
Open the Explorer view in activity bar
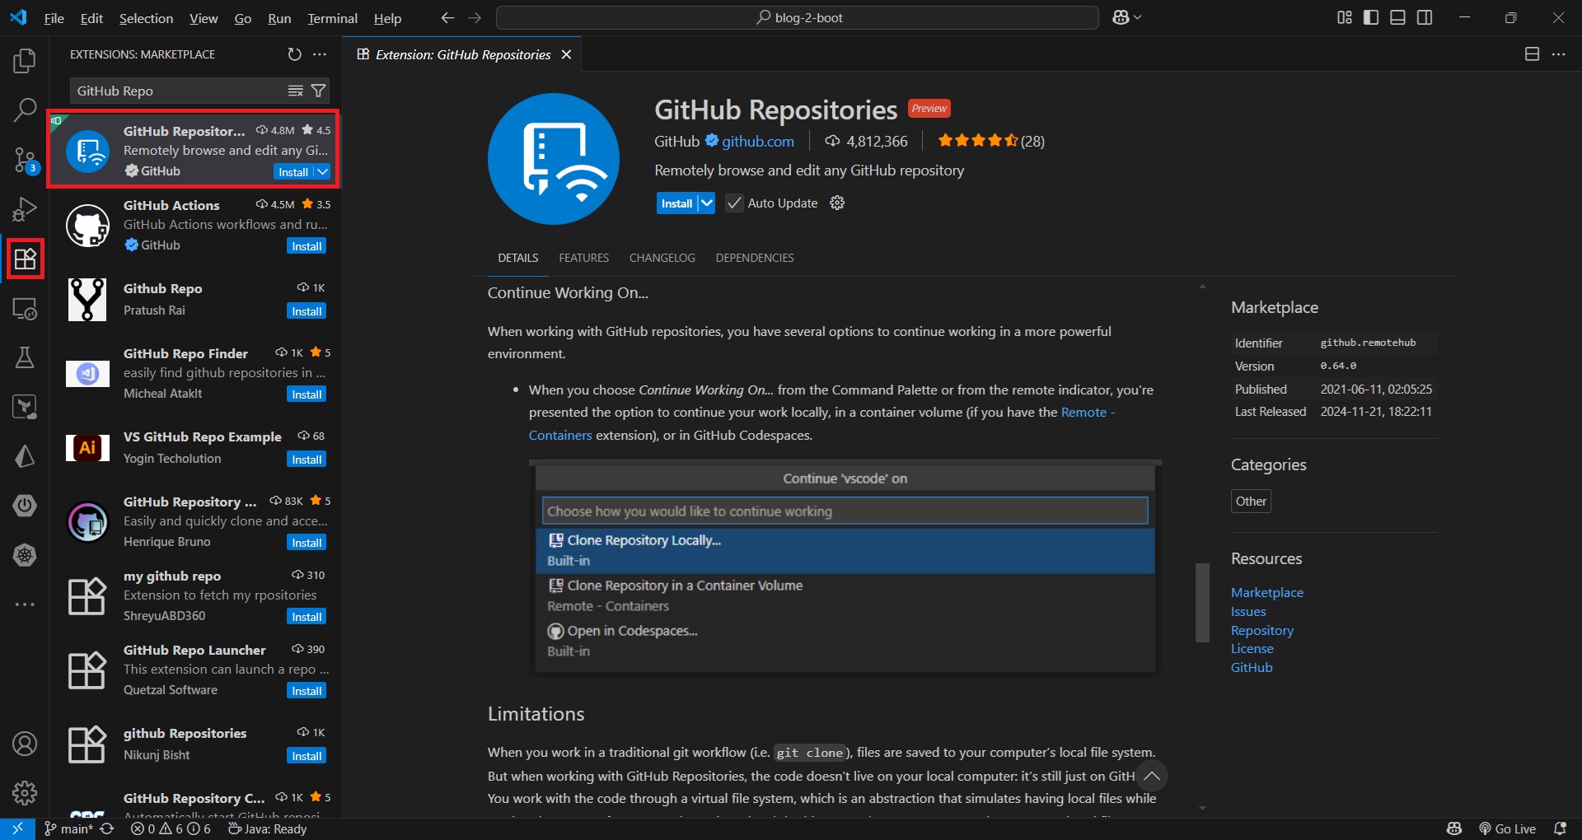[x=25, y=60]
